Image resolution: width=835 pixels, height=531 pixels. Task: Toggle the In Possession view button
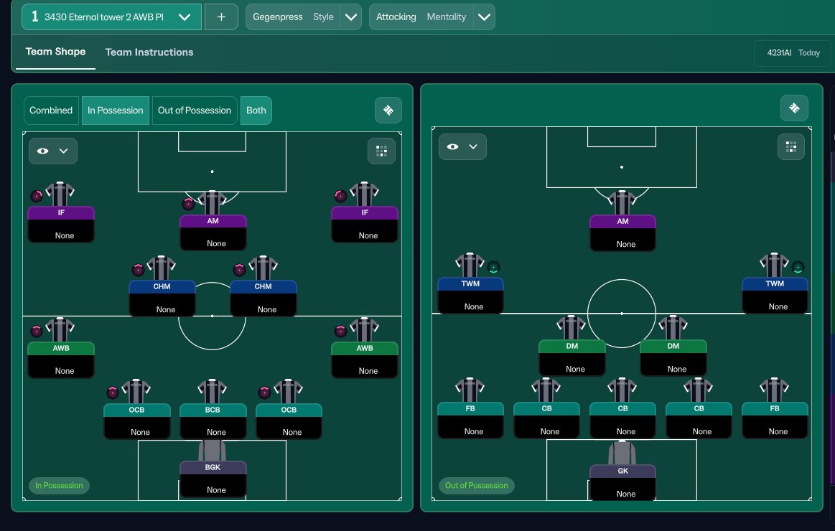[x=116, y=110]
